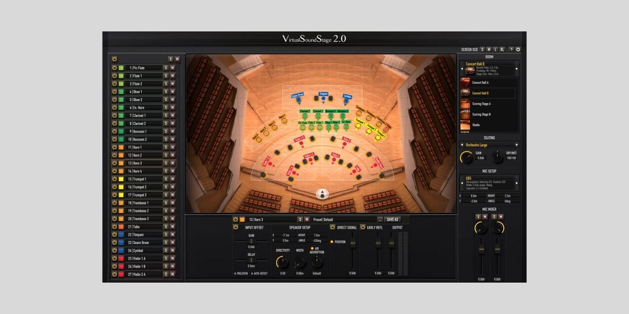Click the help question mark icon

(511, 49)
